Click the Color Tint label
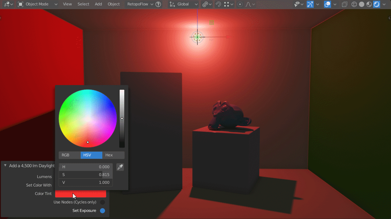 coord(43,194)
